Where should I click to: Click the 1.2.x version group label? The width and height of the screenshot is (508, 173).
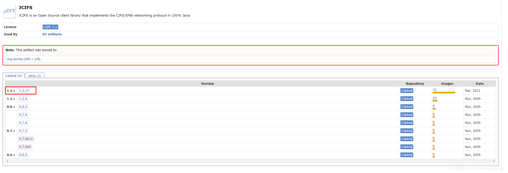[11, 99]
